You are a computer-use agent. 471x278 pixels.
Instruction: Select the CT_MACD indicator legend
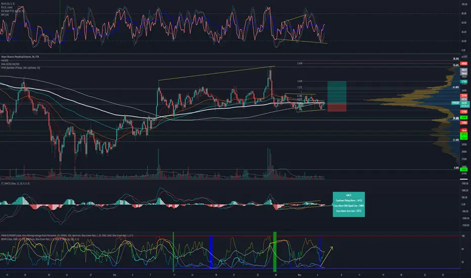pos(15,183)
